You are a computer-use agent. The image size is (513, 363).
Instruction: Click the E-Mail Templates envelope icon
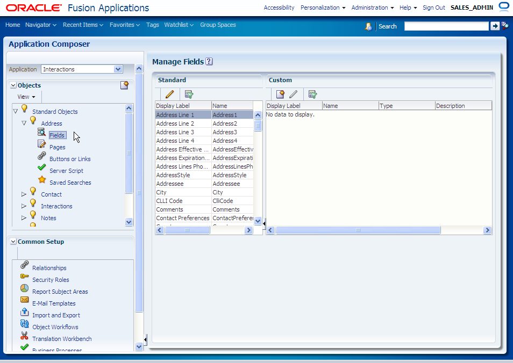(25, 299)
